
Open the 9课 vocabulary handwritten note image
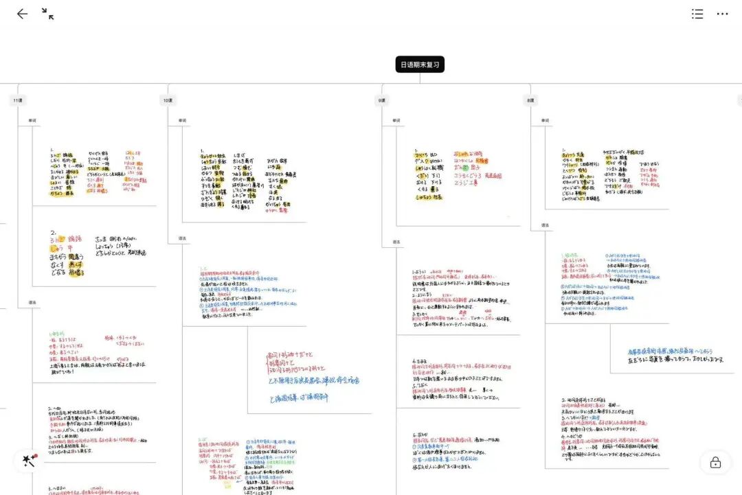pyautogui.click(x=458, y=175)
